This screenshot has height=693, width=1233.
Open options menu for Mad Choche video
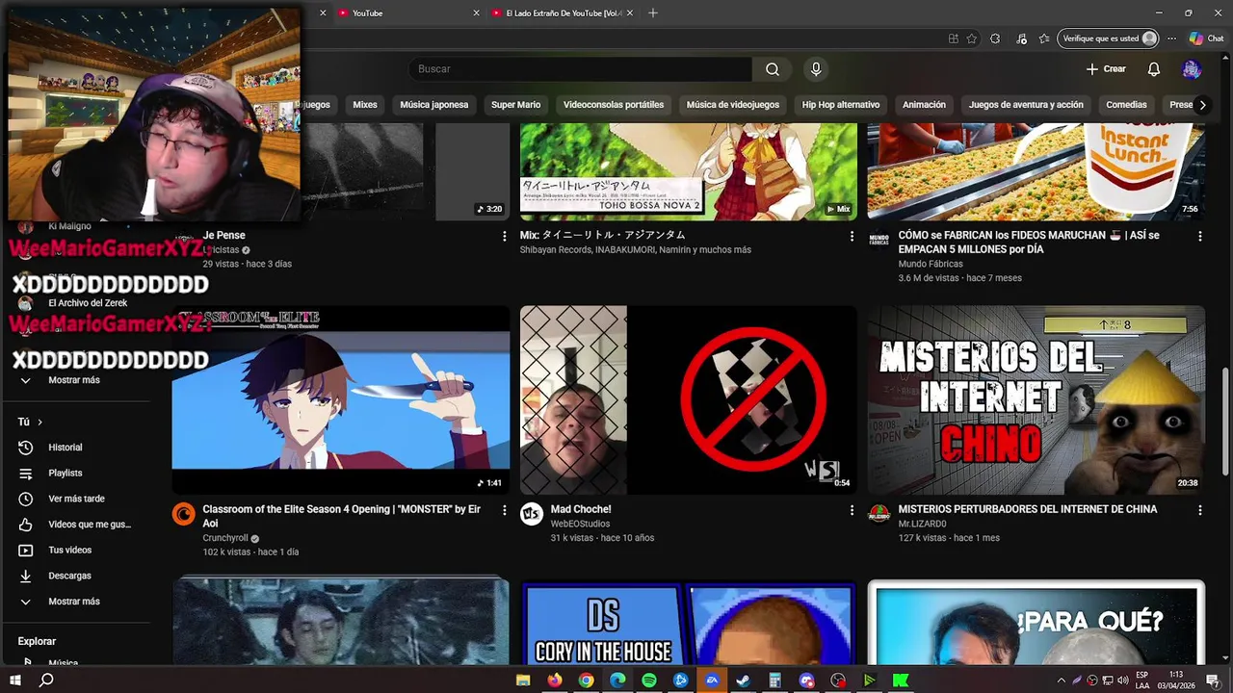point(852,510)
